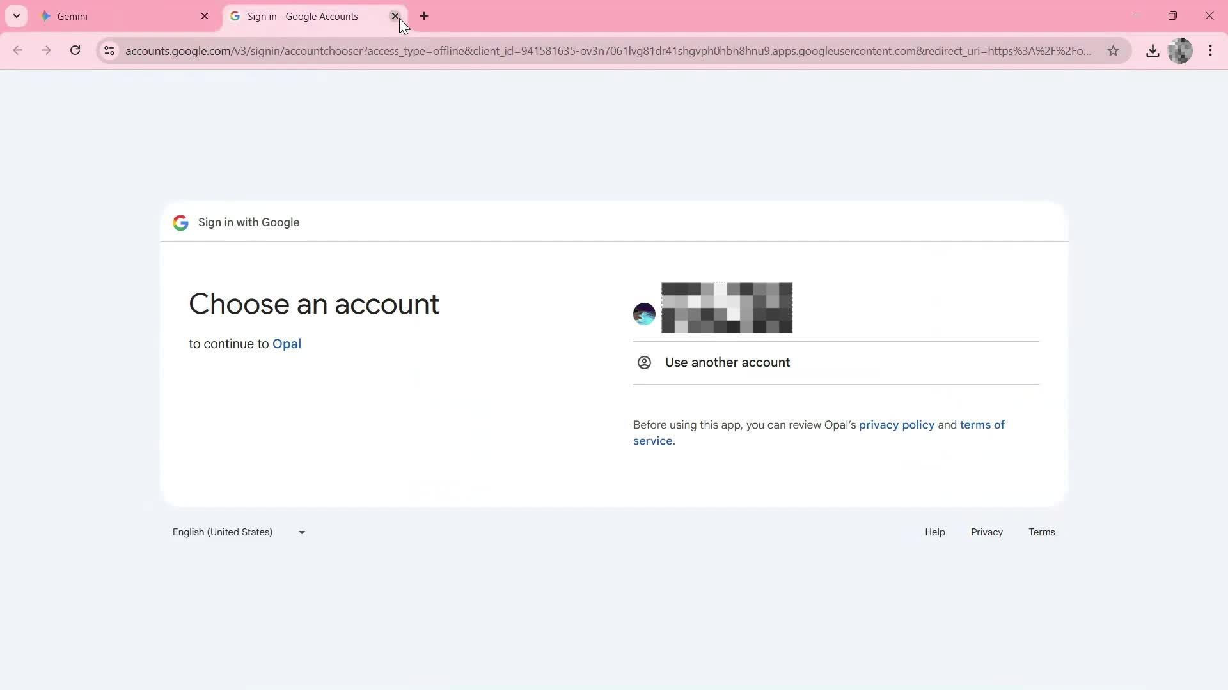Open the Chrome three-dot menu
This screenshot has width=1228, height=690.
coord(1210,50)
